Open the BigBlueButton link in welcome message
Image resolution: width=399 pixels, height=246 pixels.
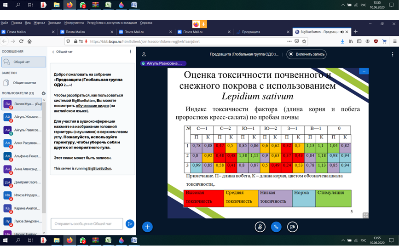100,168
